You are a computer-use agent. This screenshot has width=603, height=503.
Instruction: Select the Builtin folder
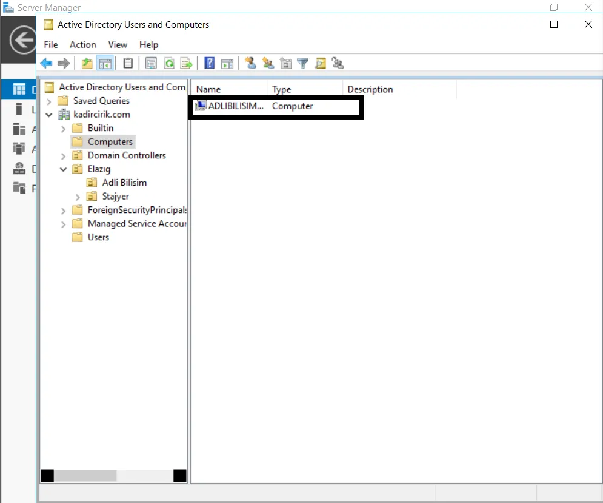coord(101,128)
